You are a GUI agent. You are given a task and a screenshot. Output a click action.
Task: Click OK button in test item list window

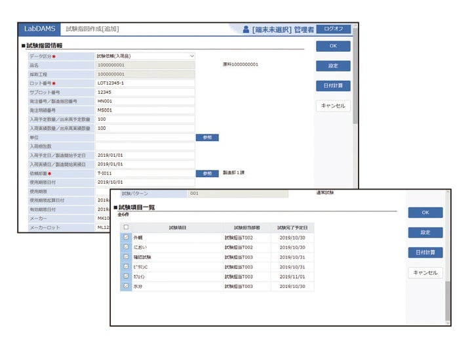tap(425, 213)
